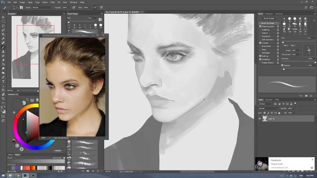This screenshot has height=178, width=317.
Task: Filter layers by shape layer icon
Action: 287,104
